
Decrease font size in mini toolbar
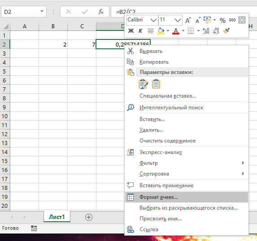tap(198, 20)
